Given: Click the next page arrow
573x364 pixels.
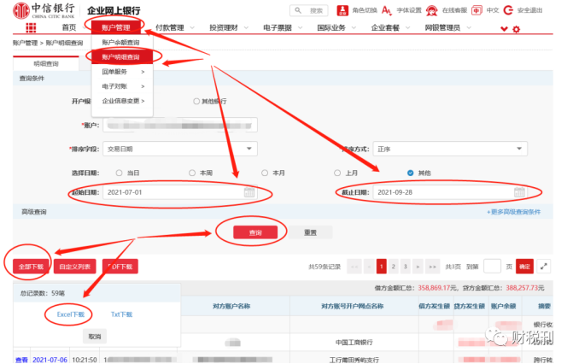Looking at the screenshot, I should (x=418, y=267).
